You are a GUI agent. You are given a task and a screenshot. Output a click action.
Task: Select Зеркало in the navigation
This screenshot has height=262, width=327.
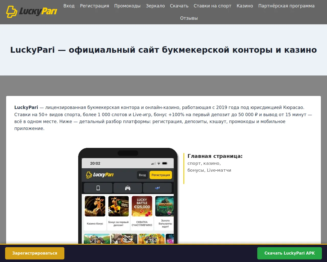tap(155, 6)
